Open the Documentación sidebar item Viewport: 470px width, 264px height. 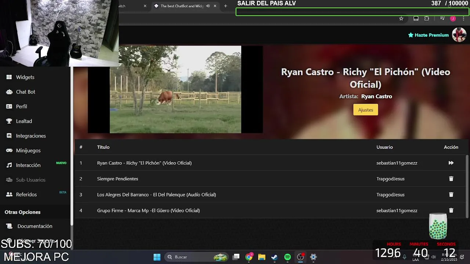click(x=35, y=226)
